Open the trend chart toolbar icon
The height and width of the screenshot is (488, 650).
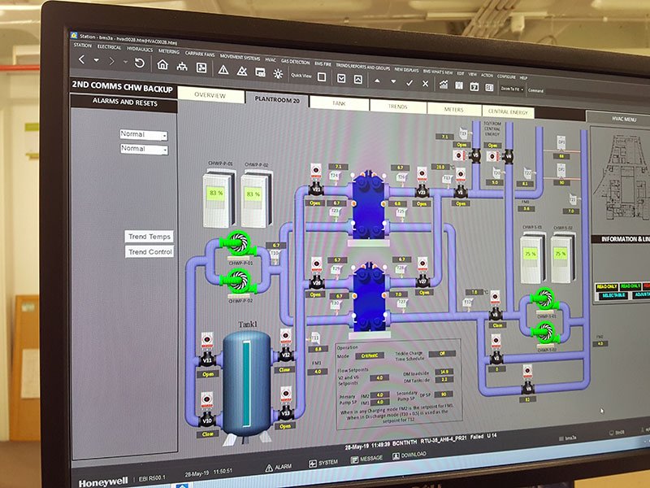pyautogui.click(x=443, y=85)
